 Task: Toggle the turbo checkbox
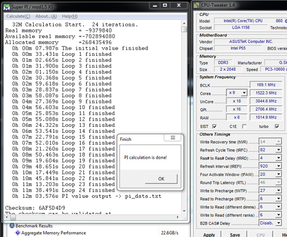[x=277, y=126]
